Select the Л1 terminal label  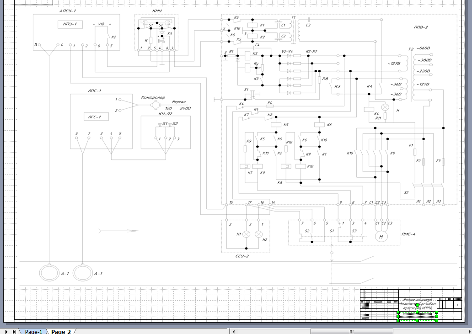point(418,201)
